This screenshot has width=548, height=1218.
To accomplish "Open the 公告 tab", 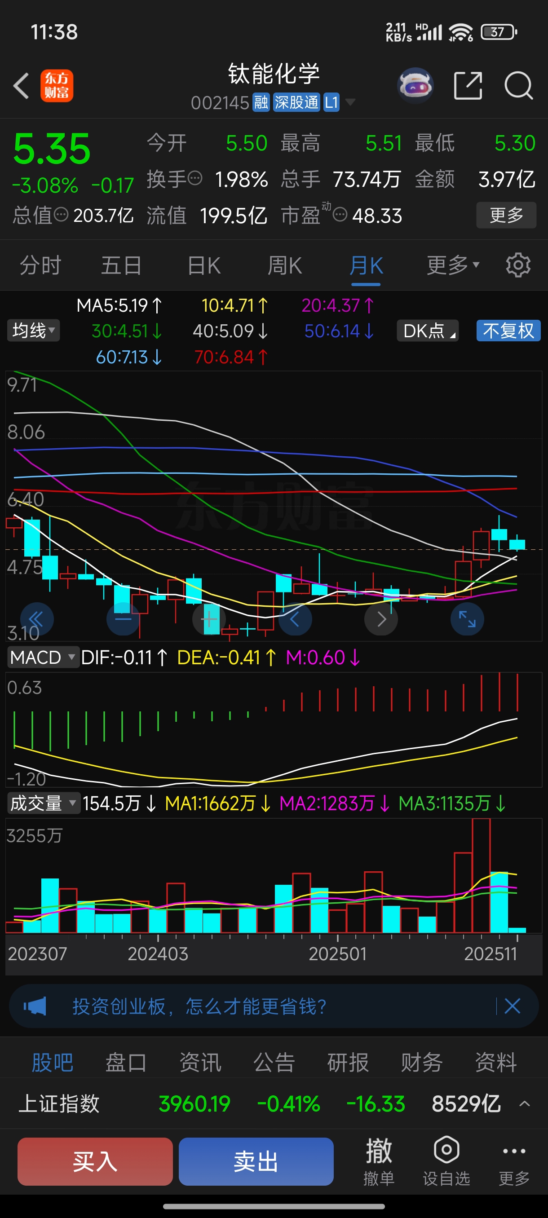I will click(274, 1063).
